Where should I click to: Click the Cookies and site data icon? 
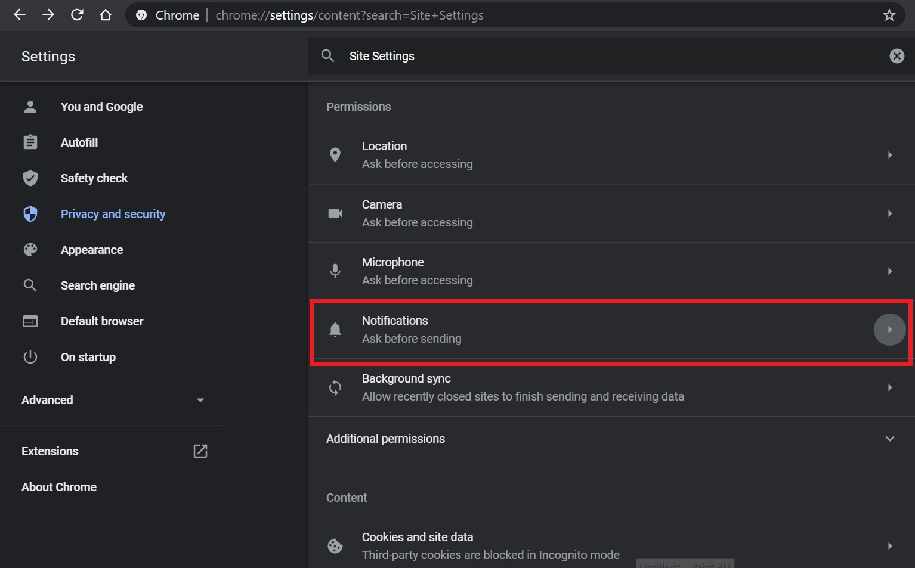(x=335, y=545)
